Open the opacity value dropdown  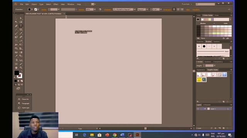coord(95,10)
